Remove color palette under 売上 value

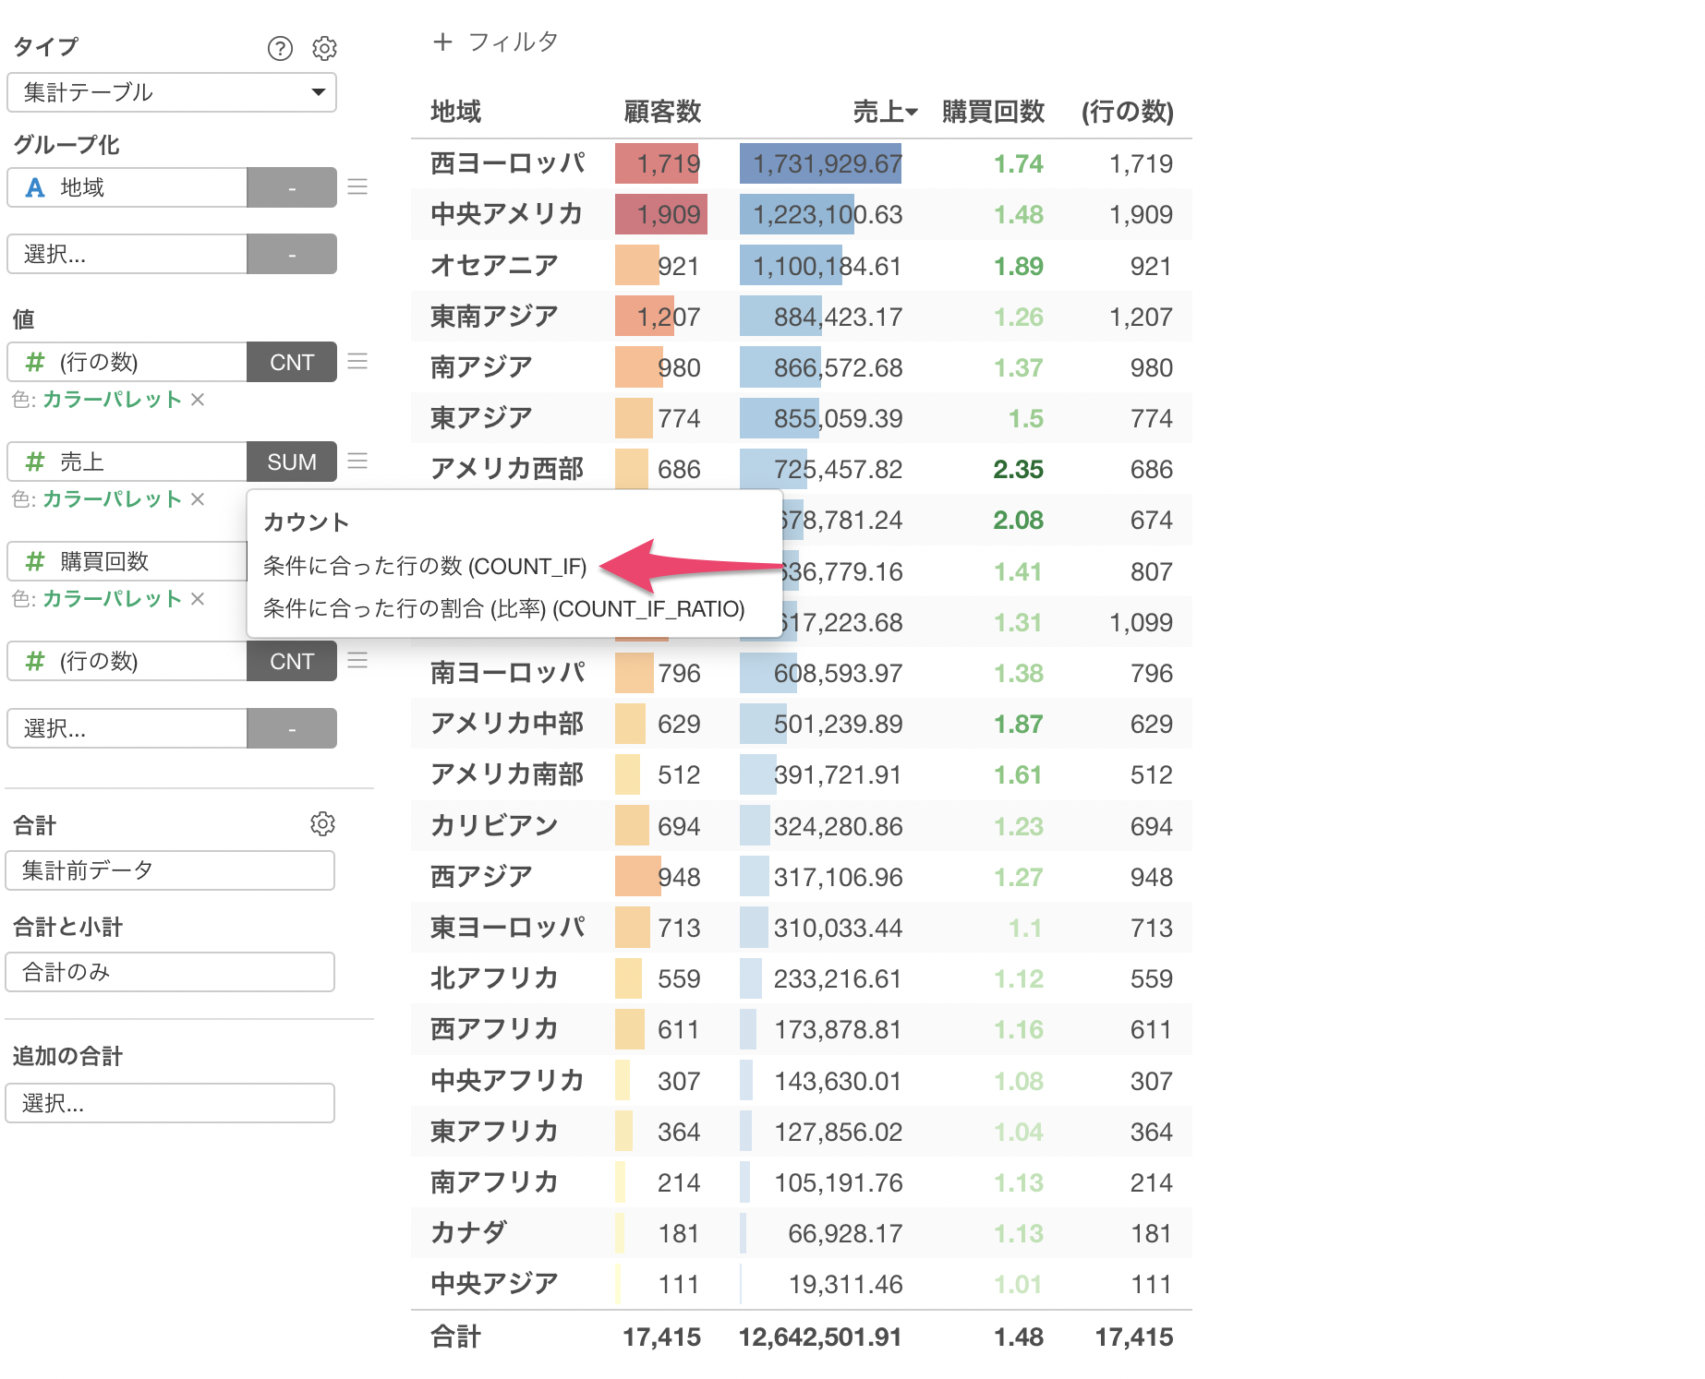click(x=198, y=499)
